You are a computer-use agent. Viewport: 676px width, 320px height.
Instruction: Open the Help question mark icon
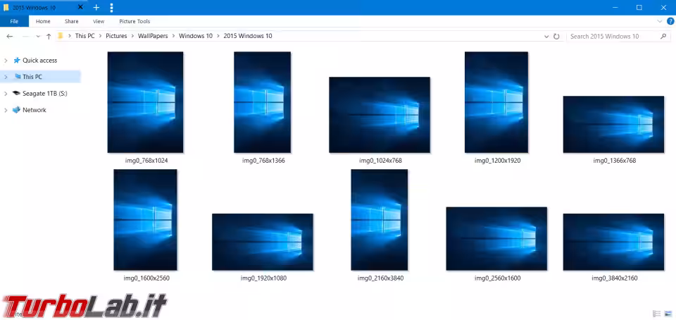(670, 21)
